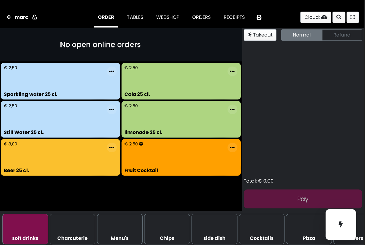Click the 'No open online orders' message

click(100, 45)
